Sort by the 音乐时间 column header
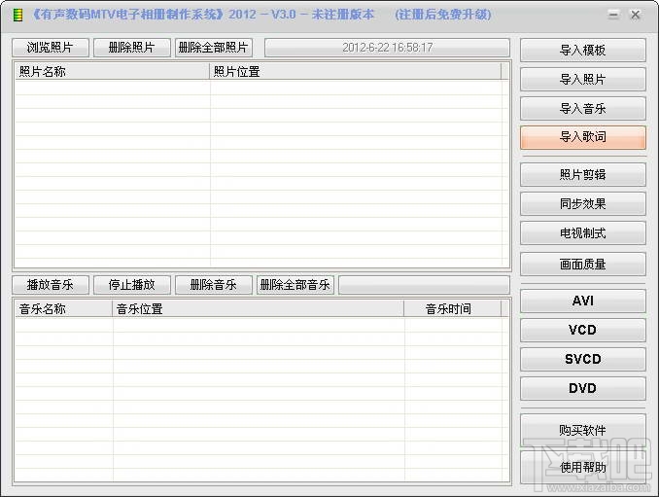This screenshot has height=497, width=659. (x=453, y=309)
